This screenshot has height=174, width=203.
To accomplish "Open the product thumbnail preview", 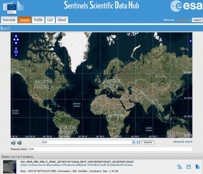I will 10,167.
